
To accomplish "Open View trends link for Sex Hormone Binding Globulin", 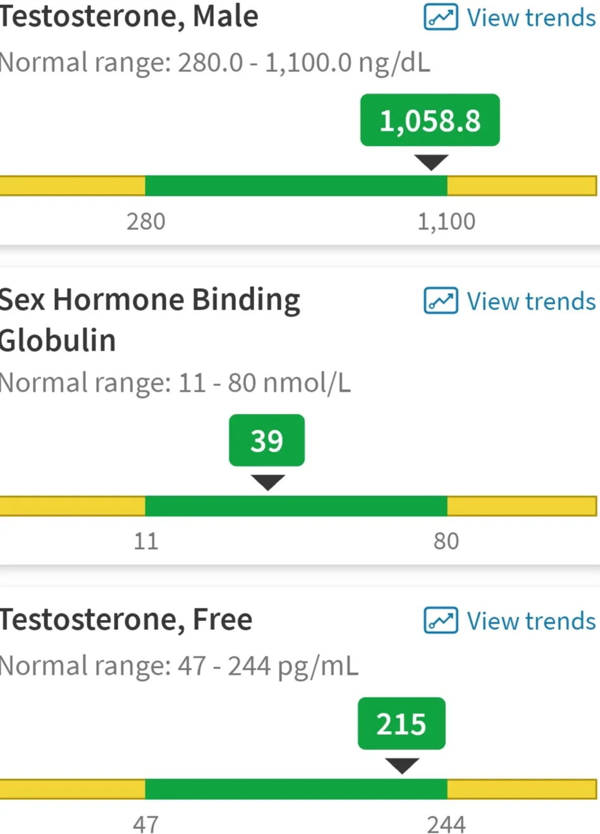I will (x=510, y=301).
